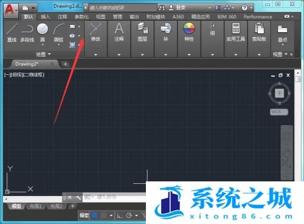
Task: Click the help question mark icon
Action: (244, 8)
